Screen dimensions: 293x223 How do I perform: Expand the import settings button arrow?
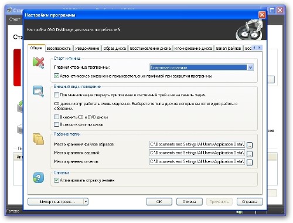pyautogui.click(x=86, y=201)
